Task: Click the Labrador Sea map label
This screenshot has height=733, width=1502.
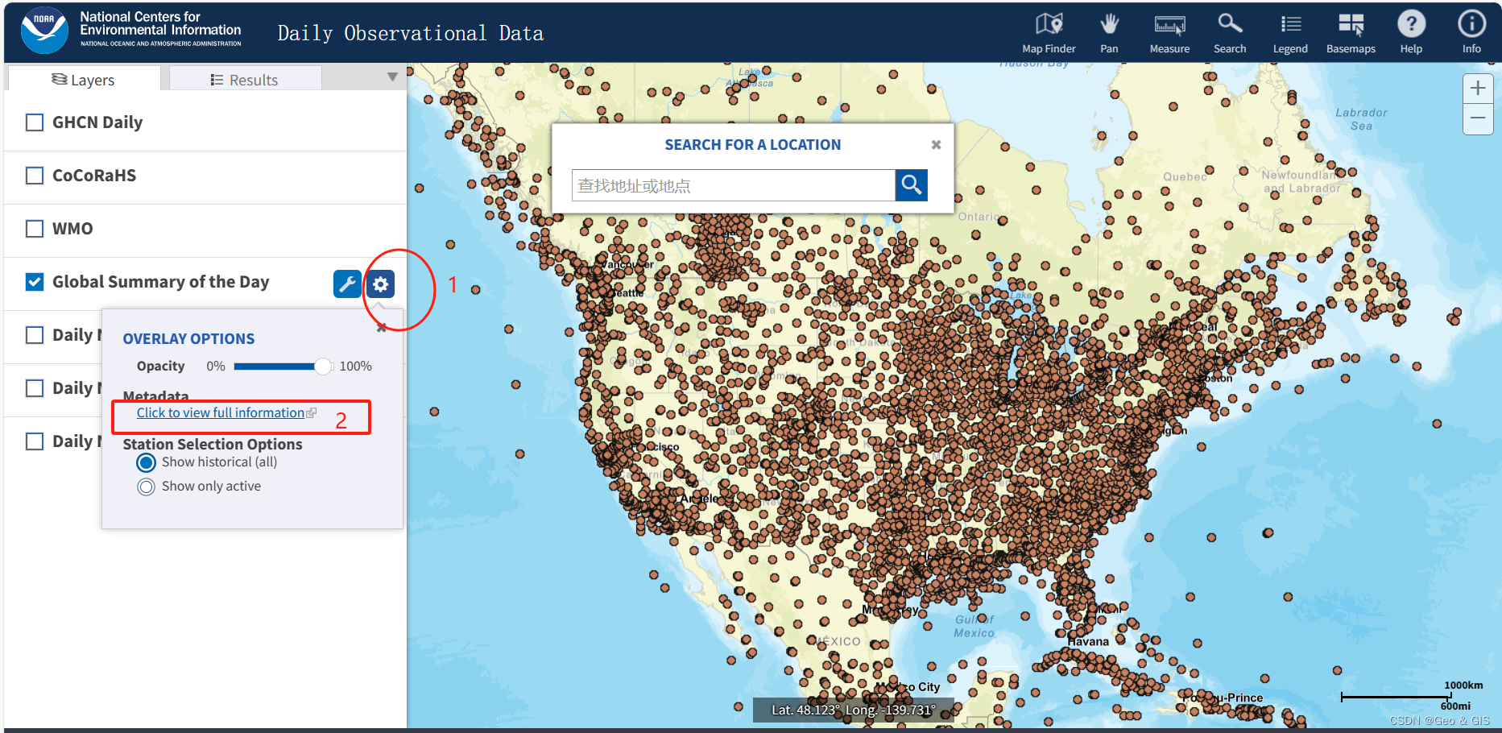Action: [x=1361, y=119]
